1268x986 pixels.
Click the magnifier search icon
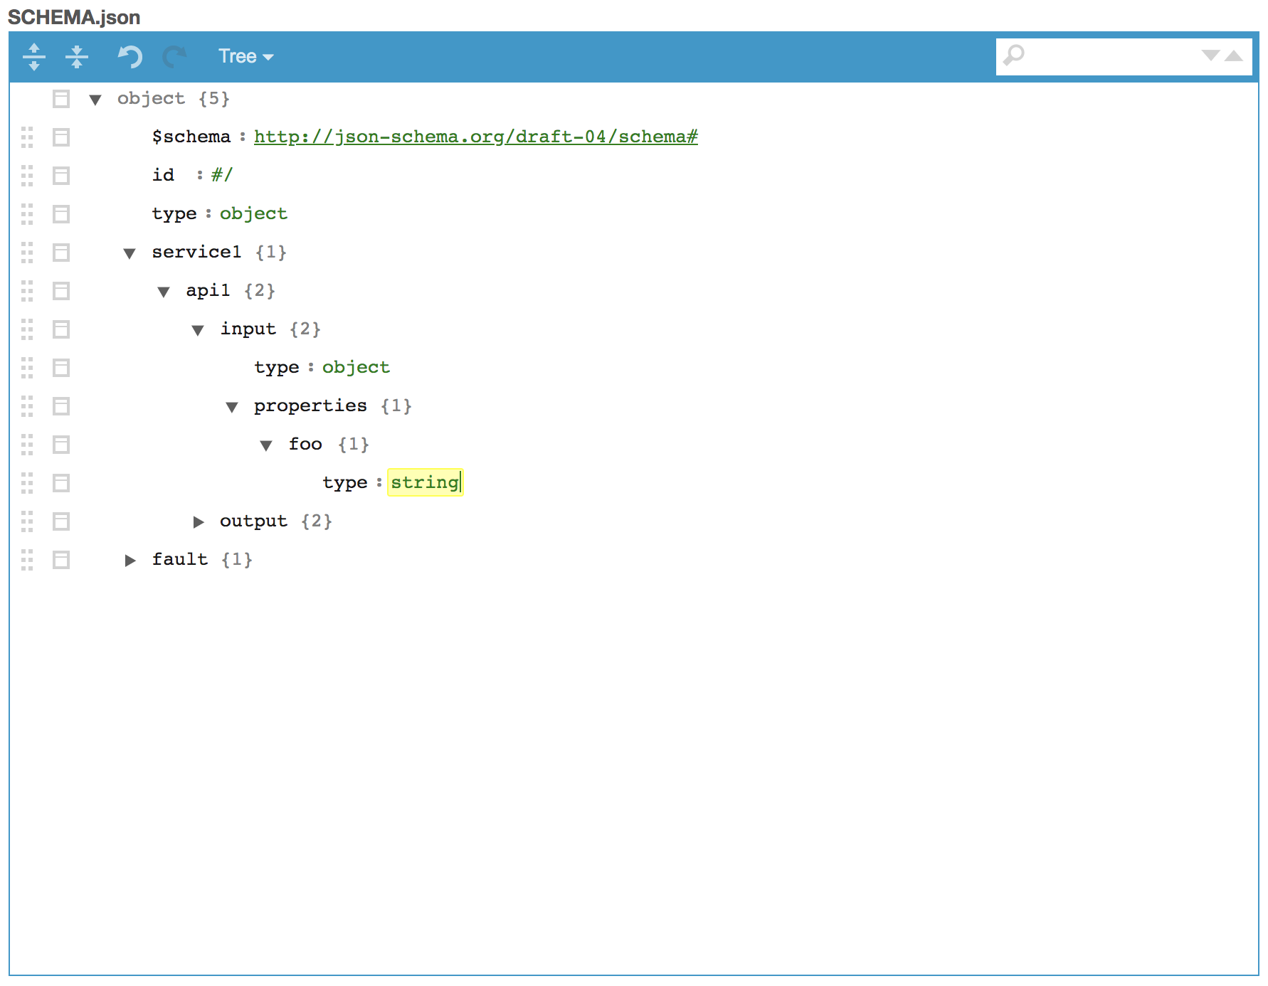pos(1014,55)
